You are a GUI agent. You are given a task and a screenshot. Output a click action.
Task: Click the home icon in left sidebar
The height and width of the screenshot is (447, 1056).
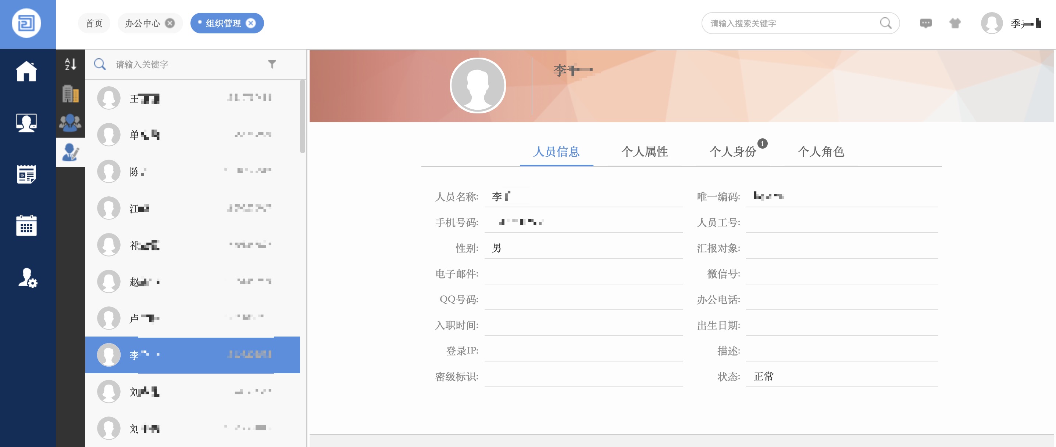coord(26,71)
